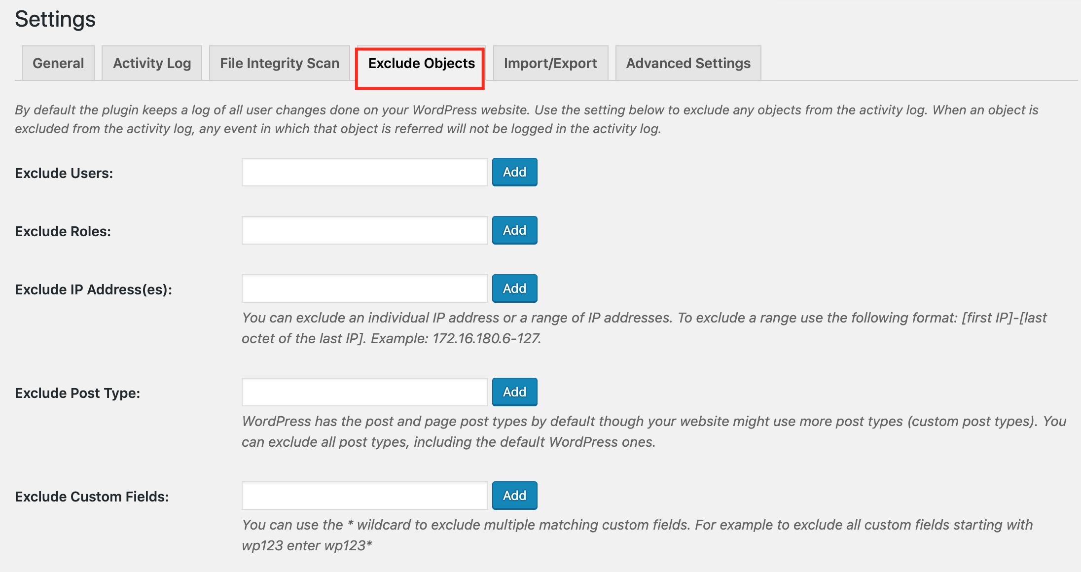1081x572 pixels.
Task: Switch to the Activity Log tab
Action: [x=152, y=63]
